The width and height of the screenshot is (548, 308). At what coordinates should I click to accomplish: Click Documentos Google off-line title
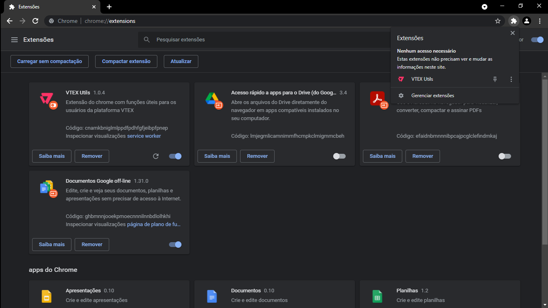(x=98, y=181)
